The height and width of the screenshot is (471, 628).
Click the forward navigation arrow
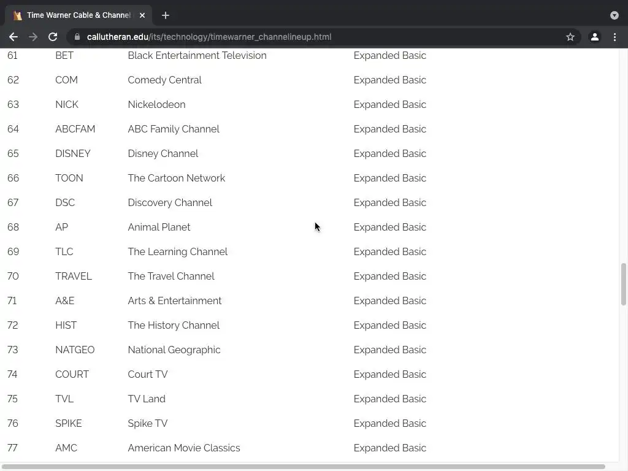tap(33, 37)
